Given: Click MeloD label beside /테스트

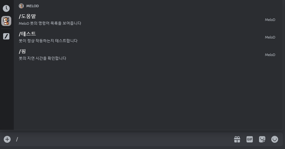Looking at the screenshot, I should pyautogui.click(x=270, y=37).
